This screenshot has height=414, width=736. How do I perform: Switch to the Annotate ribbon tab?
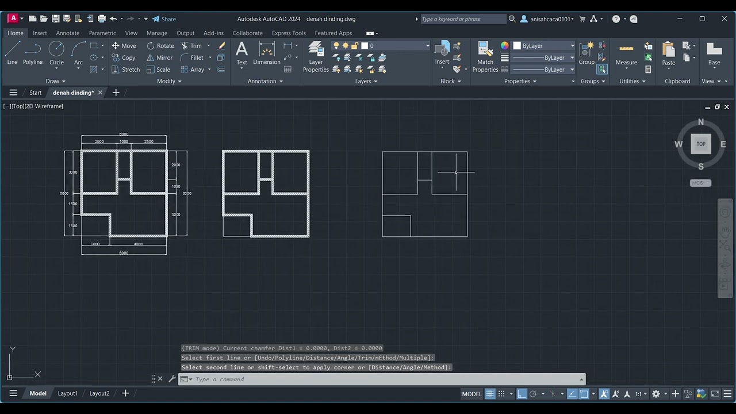coord(68,33)
